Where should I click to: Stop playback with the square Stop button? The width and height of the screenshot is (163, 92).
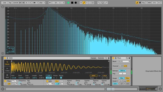click(72, 3)
